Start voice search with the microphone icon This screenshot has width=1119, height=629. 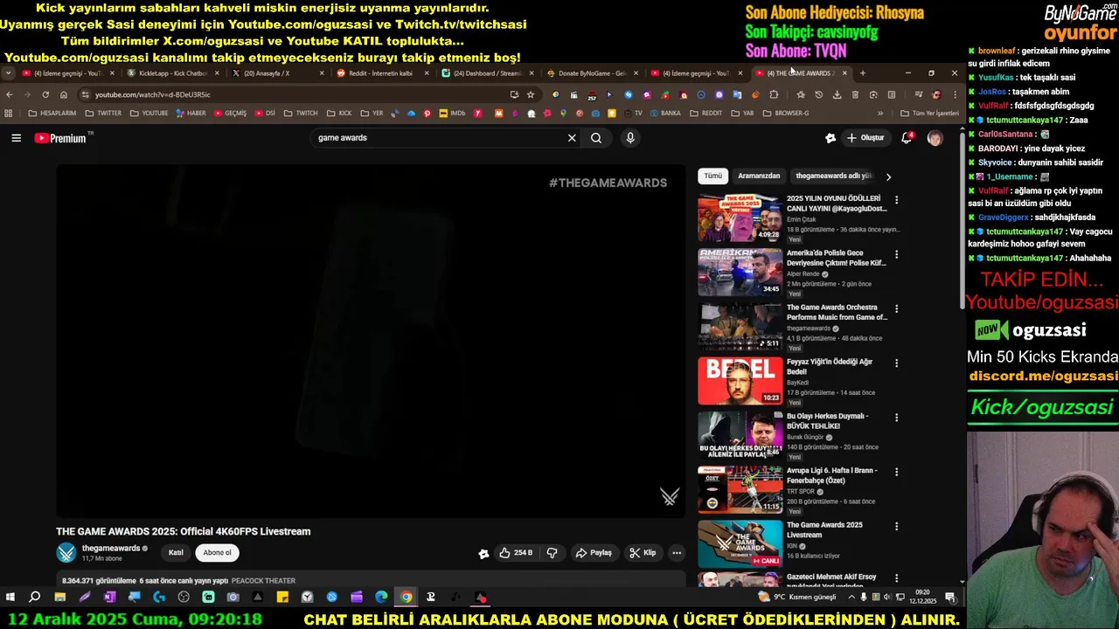(630, 138)
